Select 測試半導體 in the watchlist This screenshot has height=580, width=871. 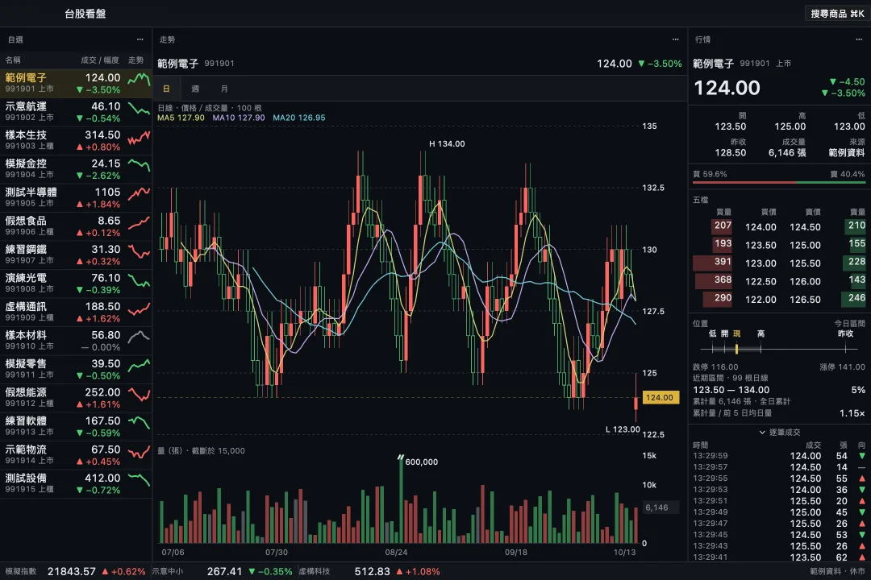76,197
